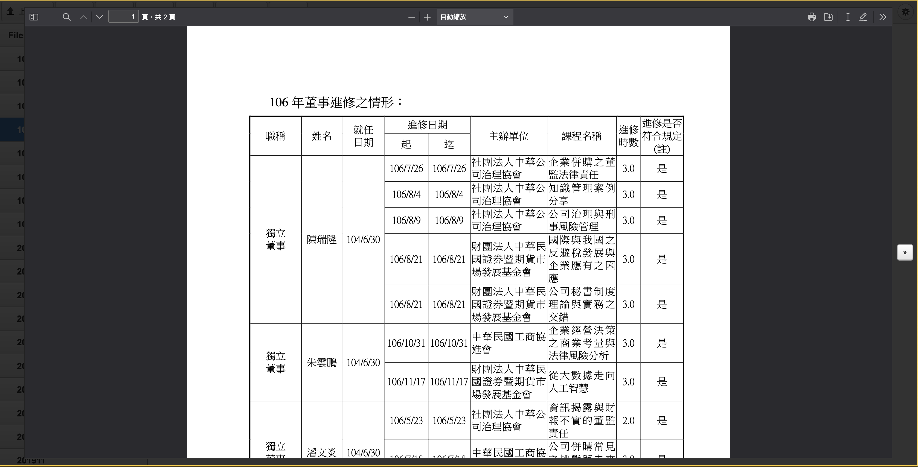918x467 pixels.
Task: Open settings gear in top corner
Action: click(x=905, y=12)
